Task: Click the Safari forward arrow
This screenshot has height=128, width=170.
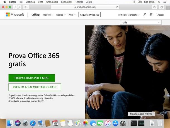Action: click(x=19, y=7)
